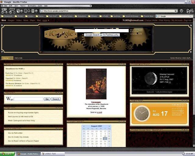Open the Home tab options arrow
Screen dimensions: 195x156
point(11,58)
